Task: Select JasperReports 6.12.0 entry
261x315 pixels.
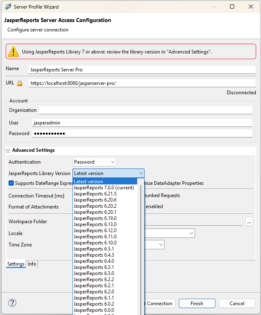Action: point(105,231)
